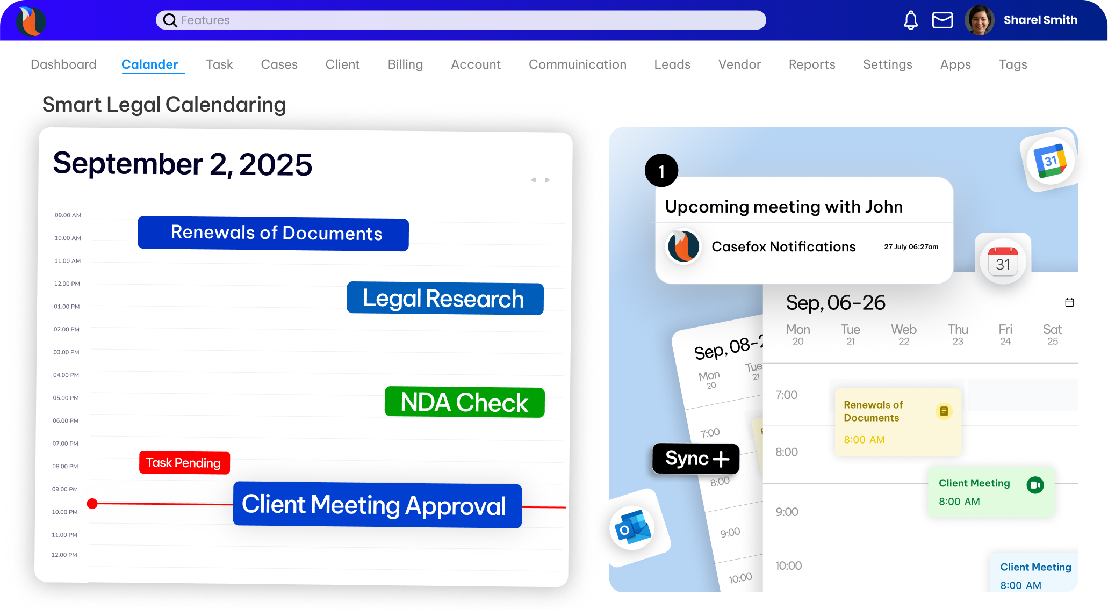Click the notification bell icon
This screenshot has height=610, width=1108.
[911, 20]
